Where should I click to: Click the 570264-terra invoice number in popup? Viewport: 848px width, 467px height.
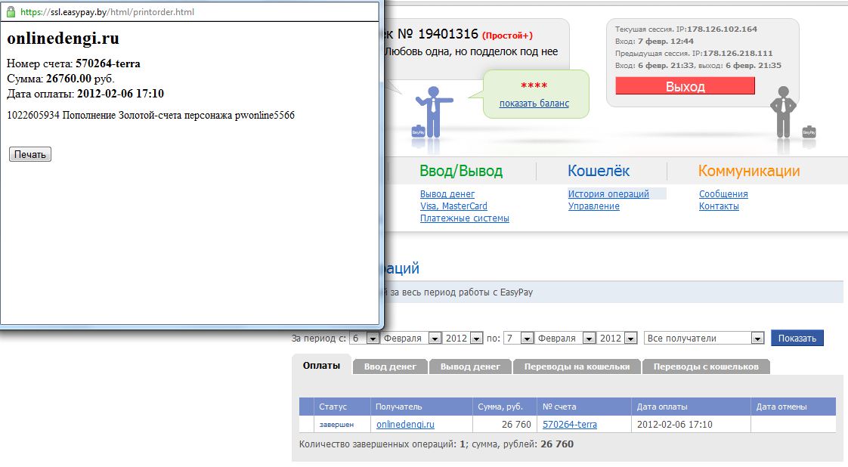(x=107, y=63)
